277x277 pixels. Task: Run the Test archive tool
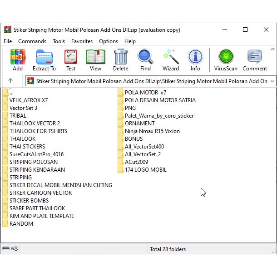(x=71, y=60)
